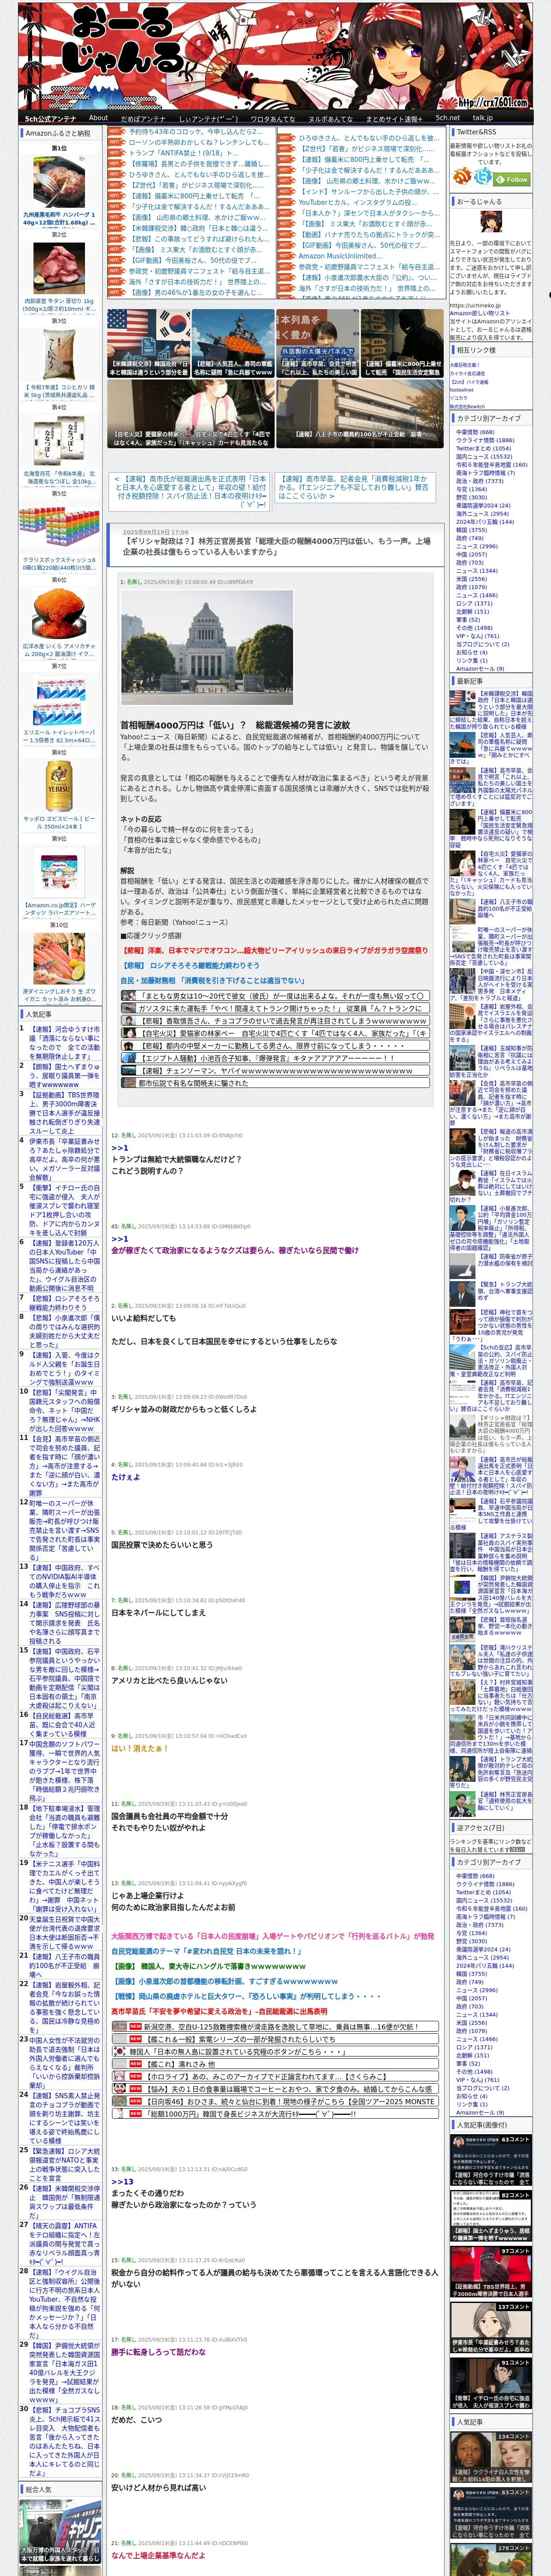Open the orange RSS feed icon
The image size is (551, 2576).
click(462, 177)
